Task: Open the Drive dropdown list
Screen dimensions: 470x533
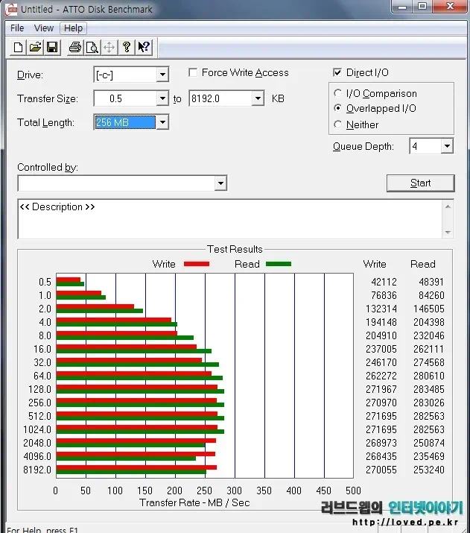Action: (x=162, y=75)
